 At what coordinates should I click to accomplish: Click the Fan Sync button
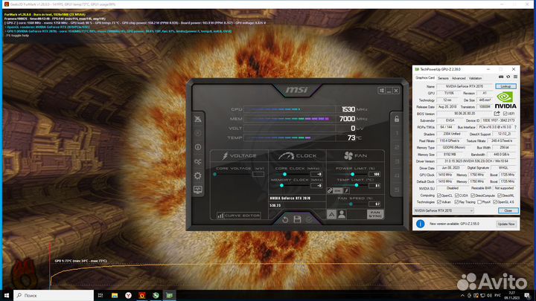375,214
